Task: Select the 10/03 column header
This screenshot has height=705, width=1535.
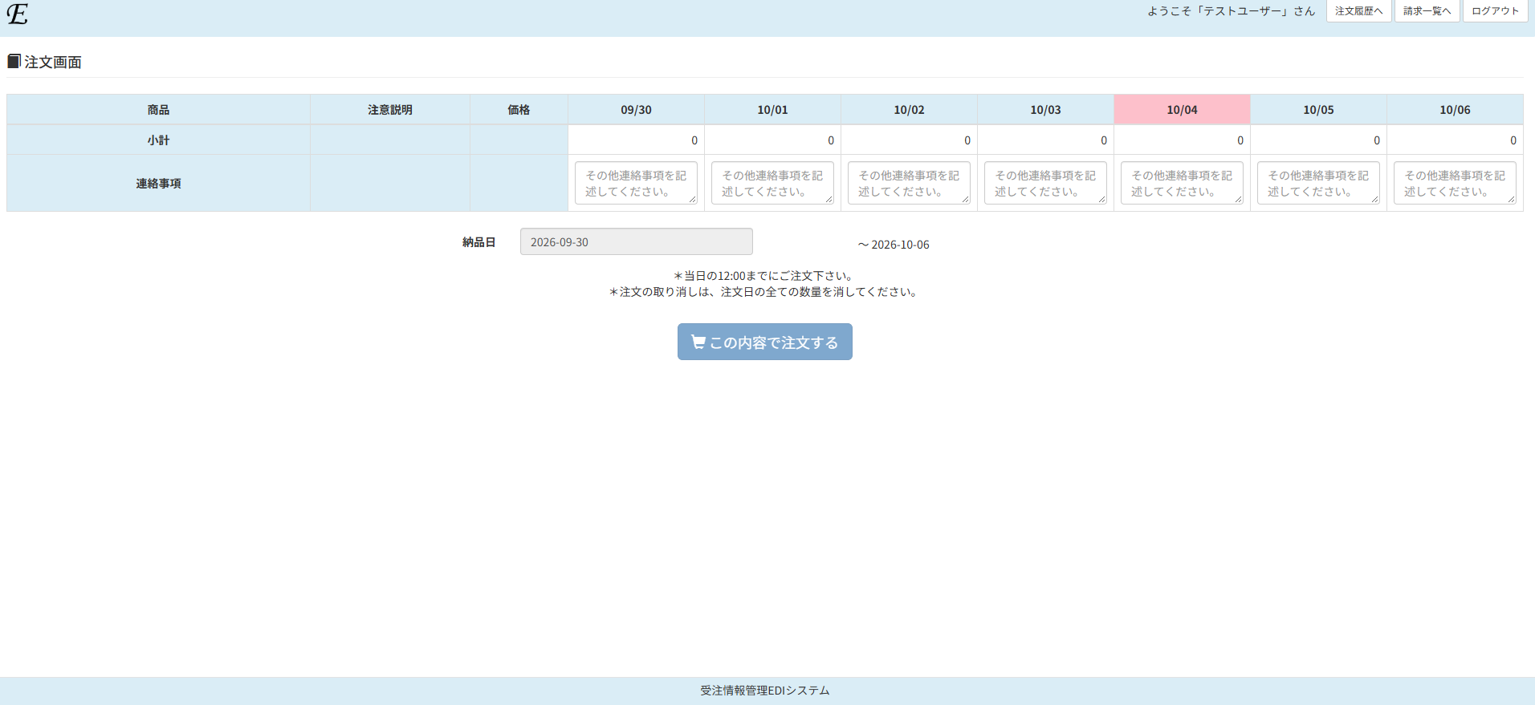Action: (x=1045, y=110)
